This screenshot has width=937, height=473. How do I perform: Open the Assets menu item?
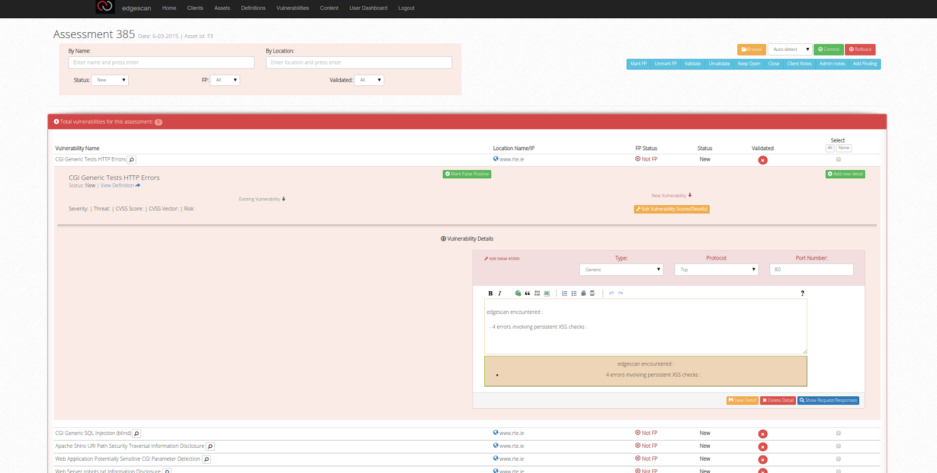(222, 8)
